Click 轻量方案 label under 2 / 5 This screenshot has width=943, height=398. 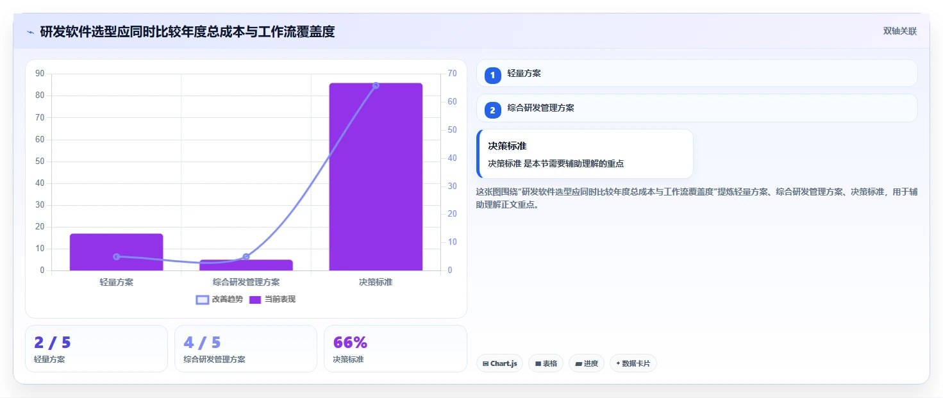(49, 360)
